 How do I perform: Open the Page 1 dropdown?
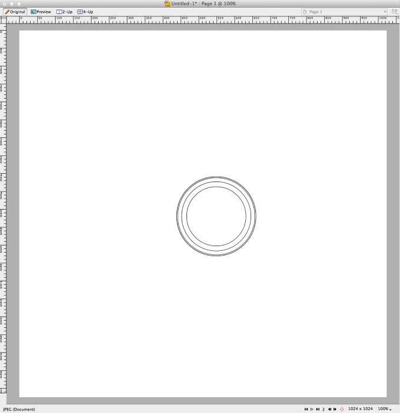coord(344,12)
